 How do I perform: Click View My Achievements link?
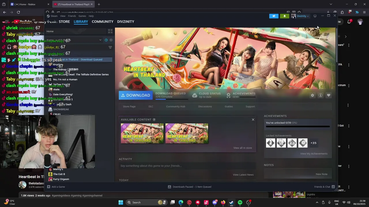pos(314,154)
